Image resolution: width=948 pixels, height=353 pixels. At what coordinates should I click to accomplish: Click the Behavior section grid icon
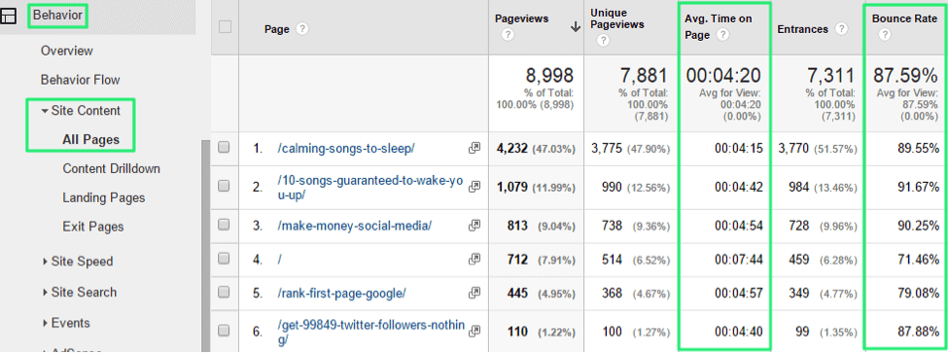[8, 17]
